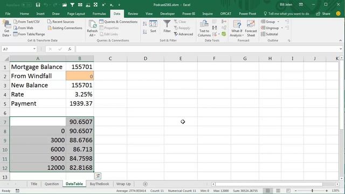
Task: Click the Consolidate icon
Action: pyautogui.click(x=224, y=22)
